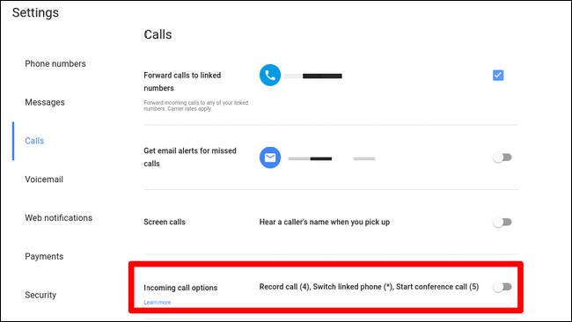
Task: Uncheck the forward calls checkbox
Action: coord(498,75)
